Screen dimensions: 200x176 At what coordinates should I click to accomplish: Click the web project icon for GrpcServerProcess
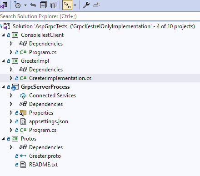coord(15,87)
